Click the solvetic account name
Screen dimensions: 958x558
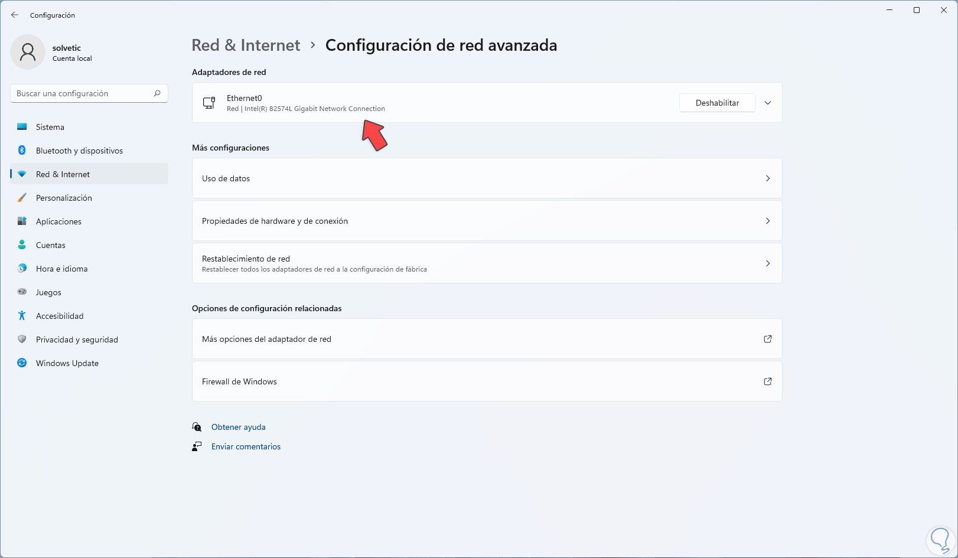[x=67, y=48]
